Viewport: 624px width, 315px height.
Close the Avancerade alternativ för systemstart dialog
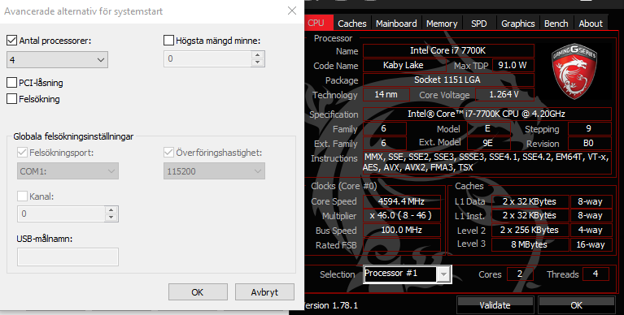(292, 11)
